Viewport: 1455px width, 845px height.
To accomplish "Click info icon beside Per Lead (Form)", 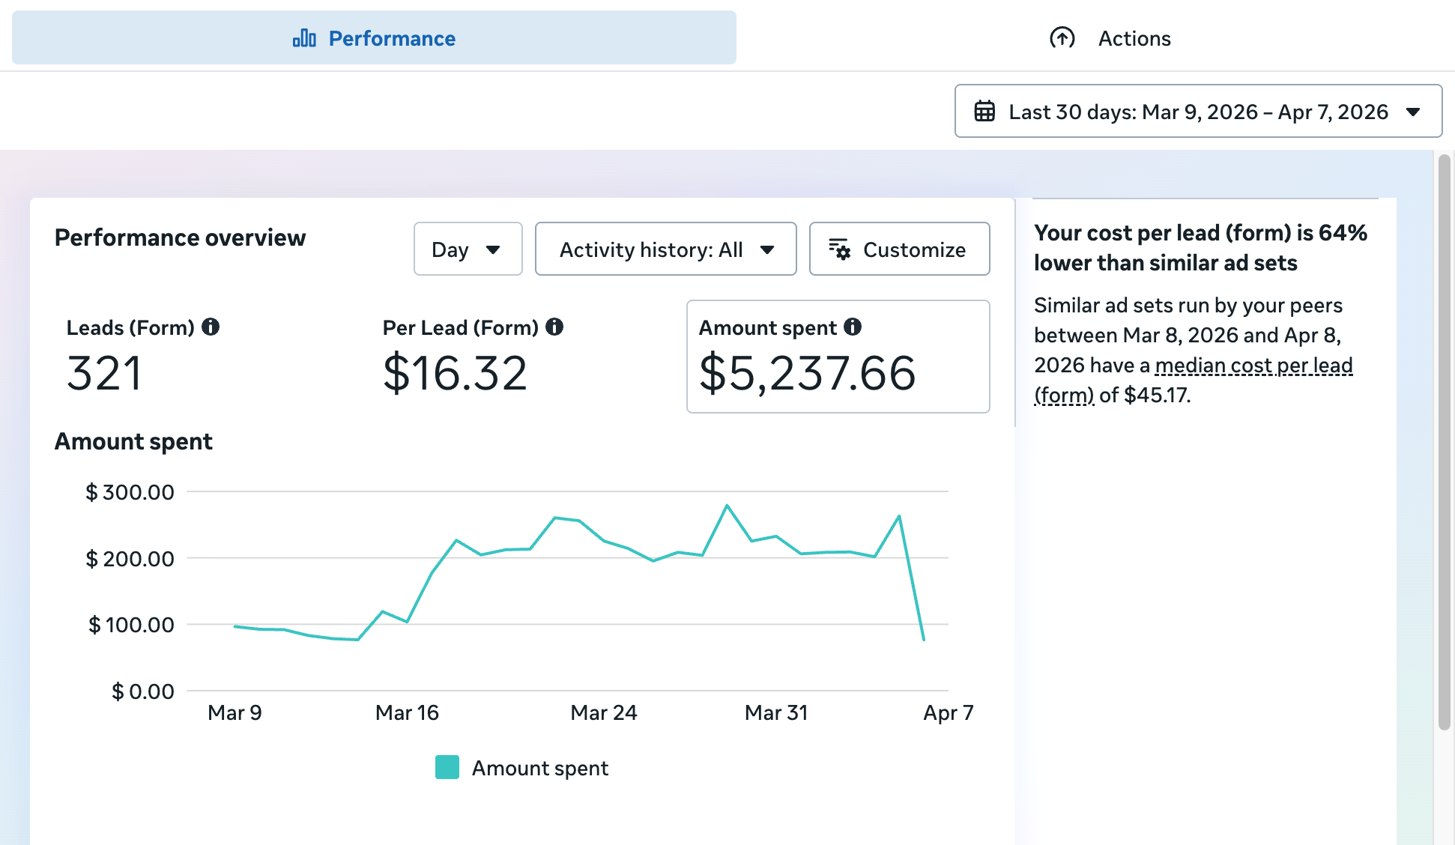I will (x=554, y=327).
